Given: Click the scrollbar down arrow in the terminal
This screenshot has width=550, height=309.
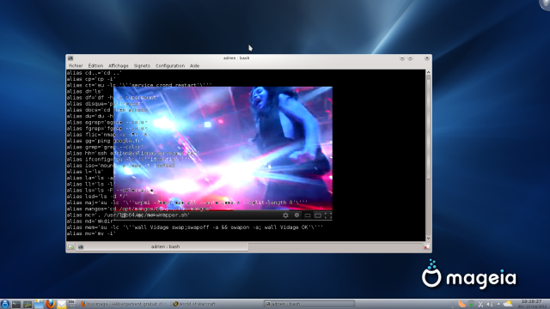Looking at the screenshot, I should (428, 239).
